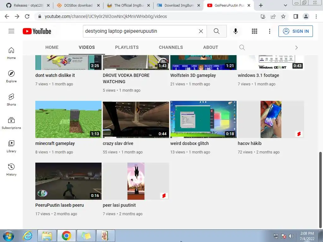Click the browser address bar URL
323x242 pixels.
(106, 16)
